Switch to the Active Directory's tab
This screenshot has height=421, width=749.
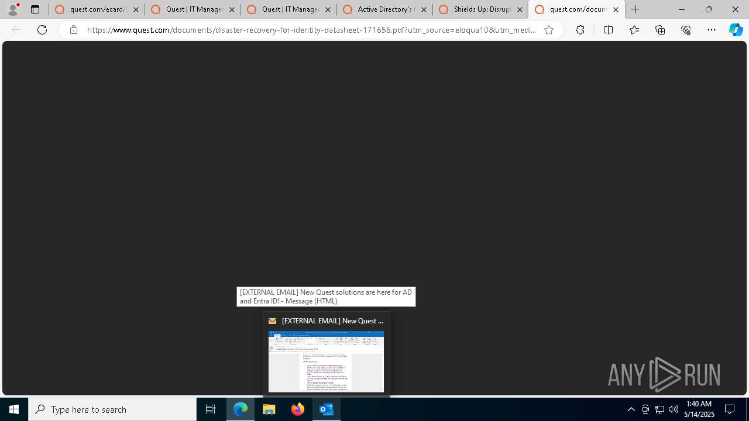point(384,9)
